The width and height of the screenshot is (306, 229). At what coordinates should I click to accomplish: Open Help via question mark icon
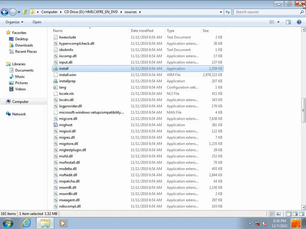299,22
